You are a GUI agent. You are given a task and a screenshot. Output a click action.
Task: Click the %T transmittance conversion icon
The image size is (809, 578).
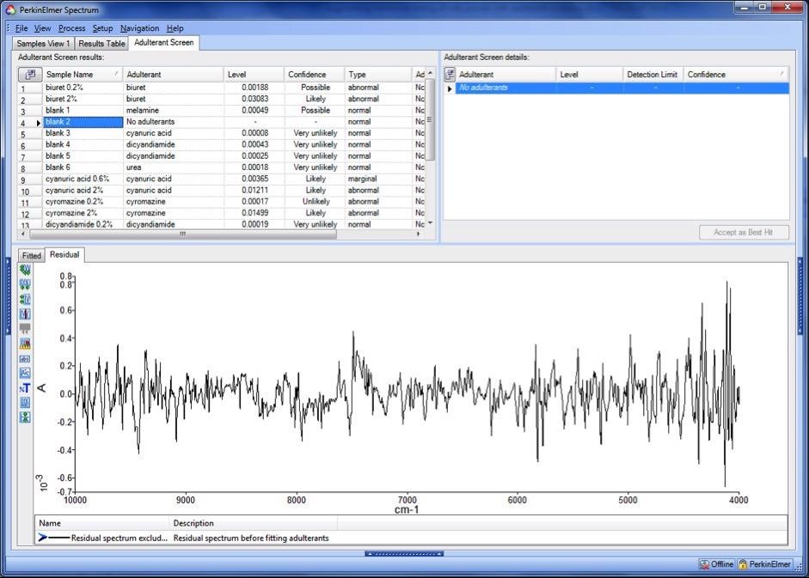coord(25,387)
